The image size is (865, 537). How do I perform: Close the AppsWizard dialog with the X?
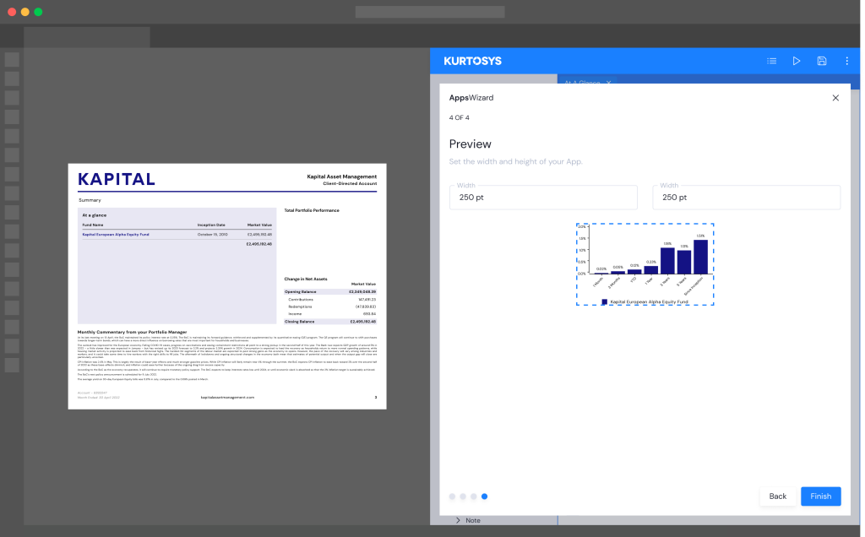click(835, 98)
